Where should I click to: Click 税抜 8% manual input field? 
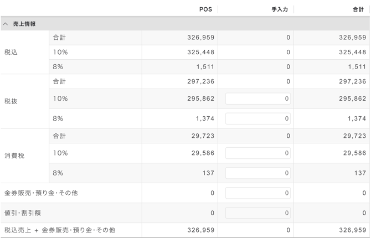(257, 118)
